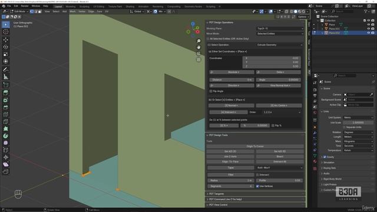Open the Output properties tab icon
The image size is (377, 212).
(x=315, y=95)
